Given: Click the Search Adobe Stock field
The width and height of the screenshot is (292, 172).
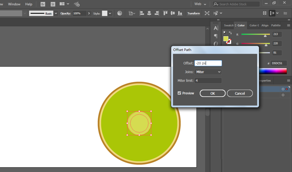Looking at the screenshot, I should [236, 4].
